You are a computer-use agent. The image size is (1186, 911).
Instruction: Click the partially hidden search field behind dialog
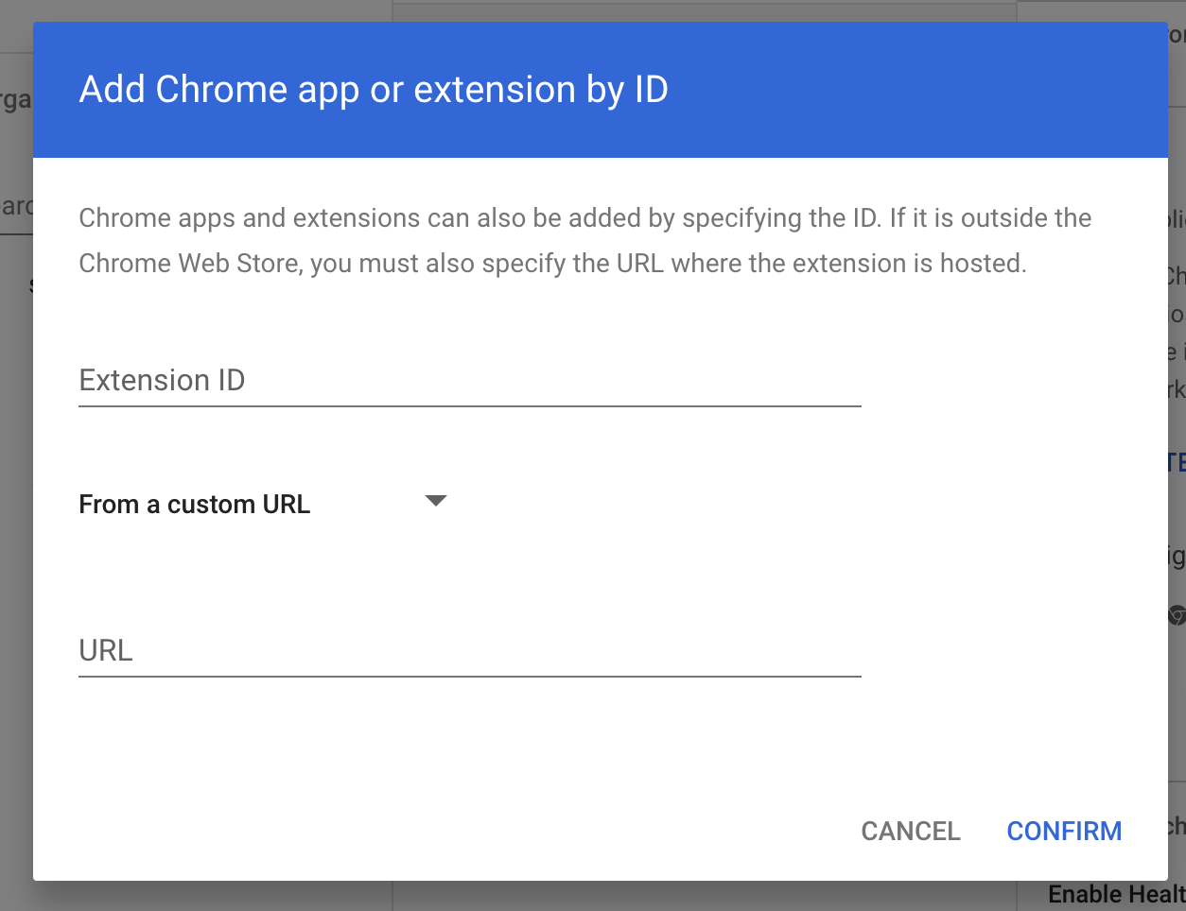pyautogui.click(x=16, y=207)
